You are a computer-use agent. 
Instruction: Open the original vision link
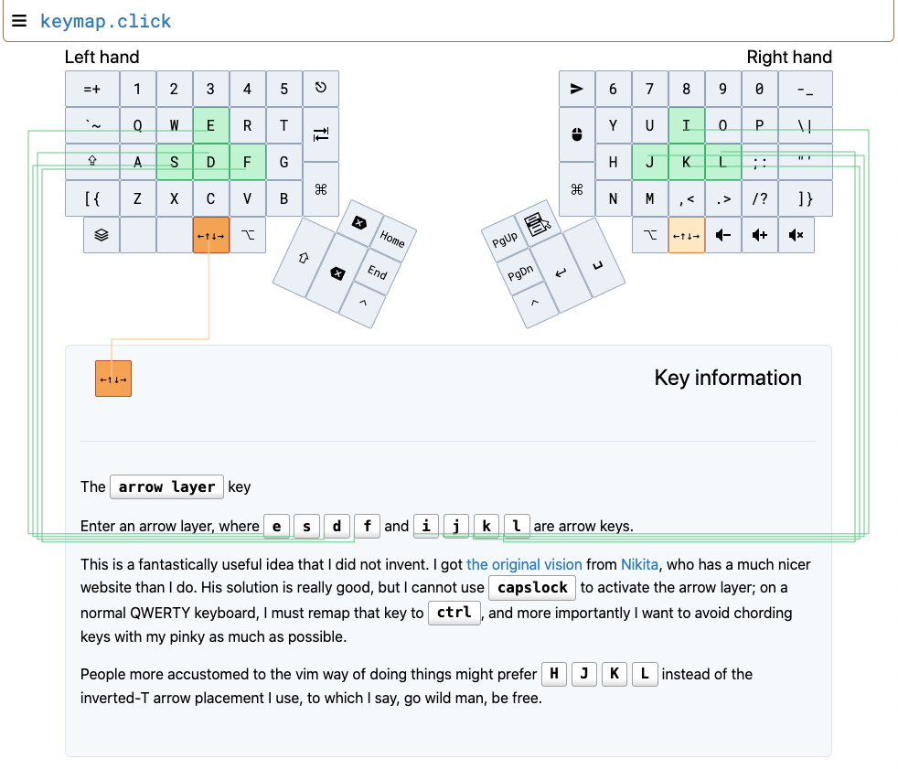525,564
